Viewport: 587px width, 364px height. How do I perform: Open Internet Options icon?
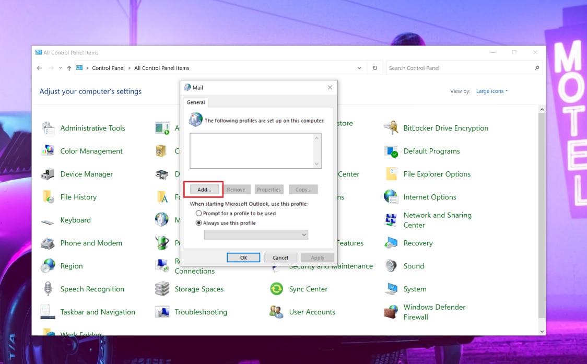[x=391, y=197]
